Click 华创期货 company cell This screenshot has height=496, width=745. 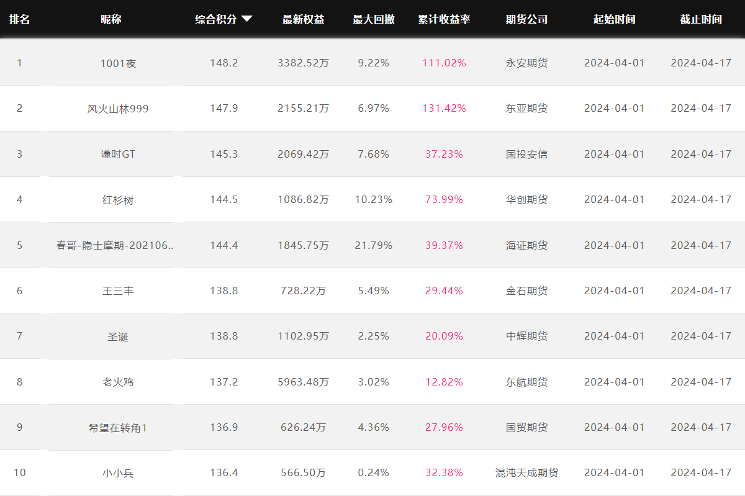(526, 199)
